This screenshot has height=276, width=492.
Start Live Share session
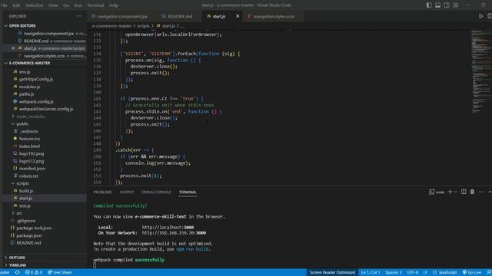click(60, 272)
